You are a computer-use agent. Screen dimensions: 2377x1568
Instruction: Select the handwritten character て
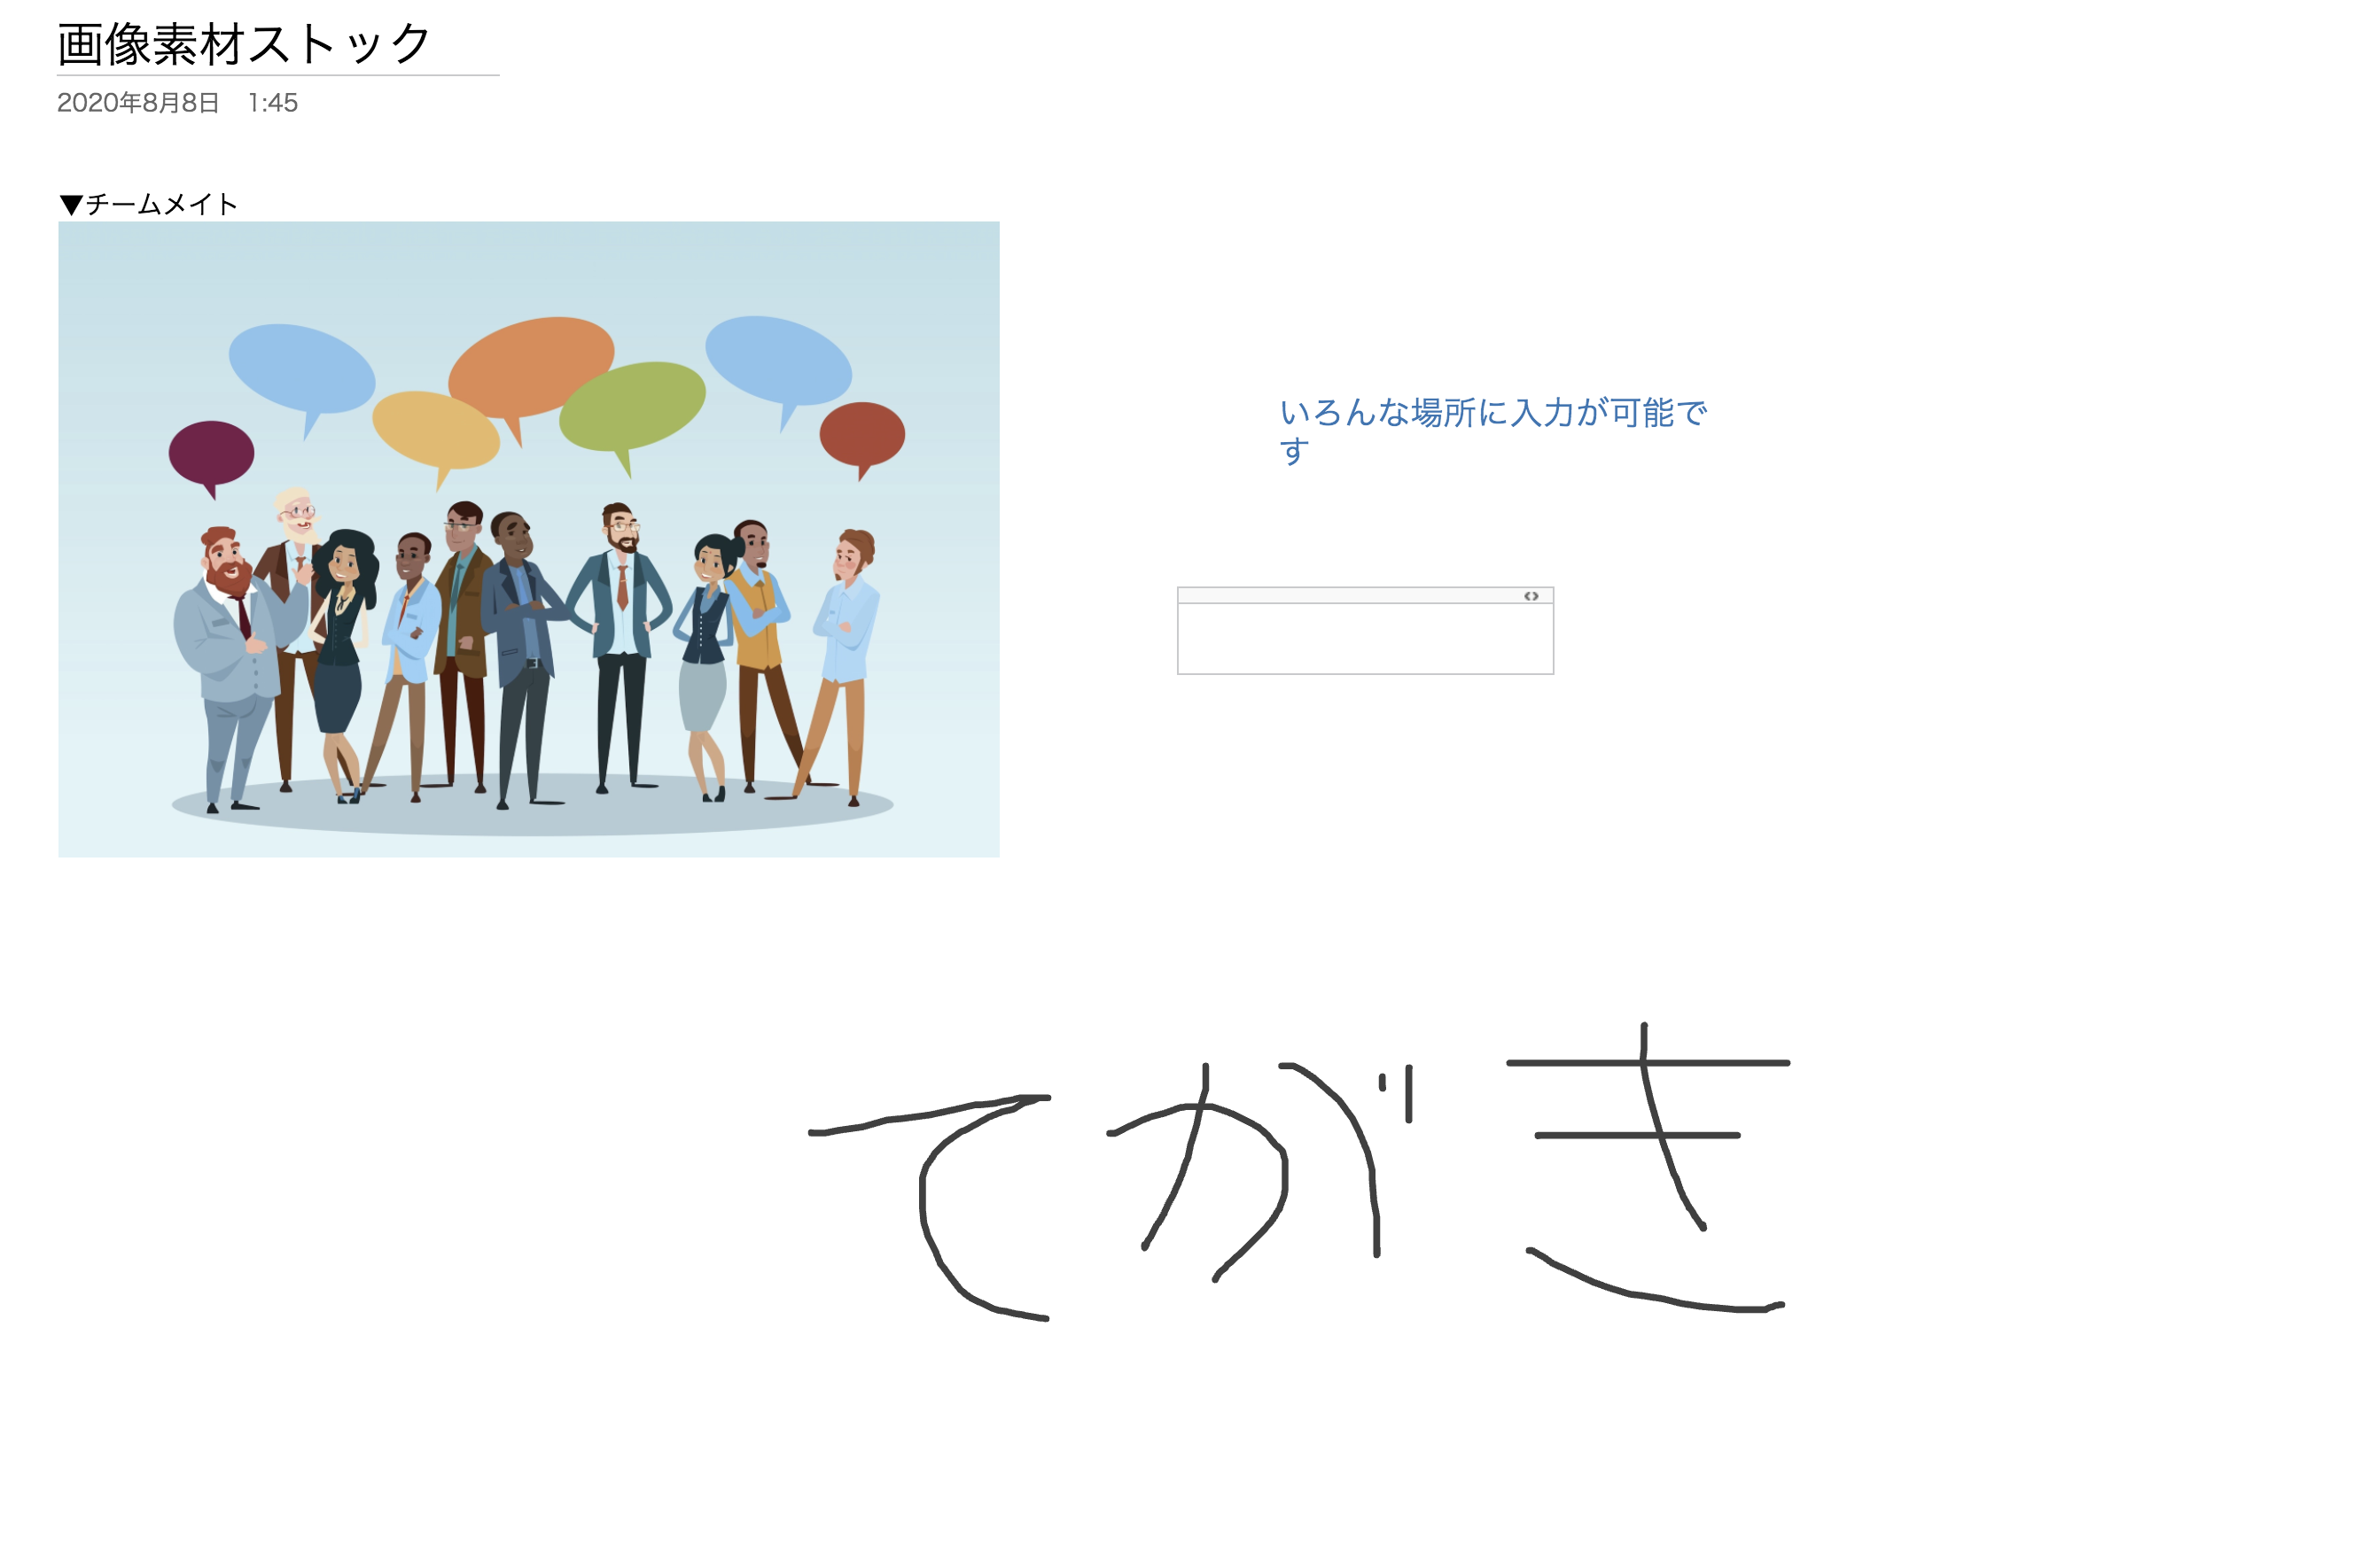930,1207
